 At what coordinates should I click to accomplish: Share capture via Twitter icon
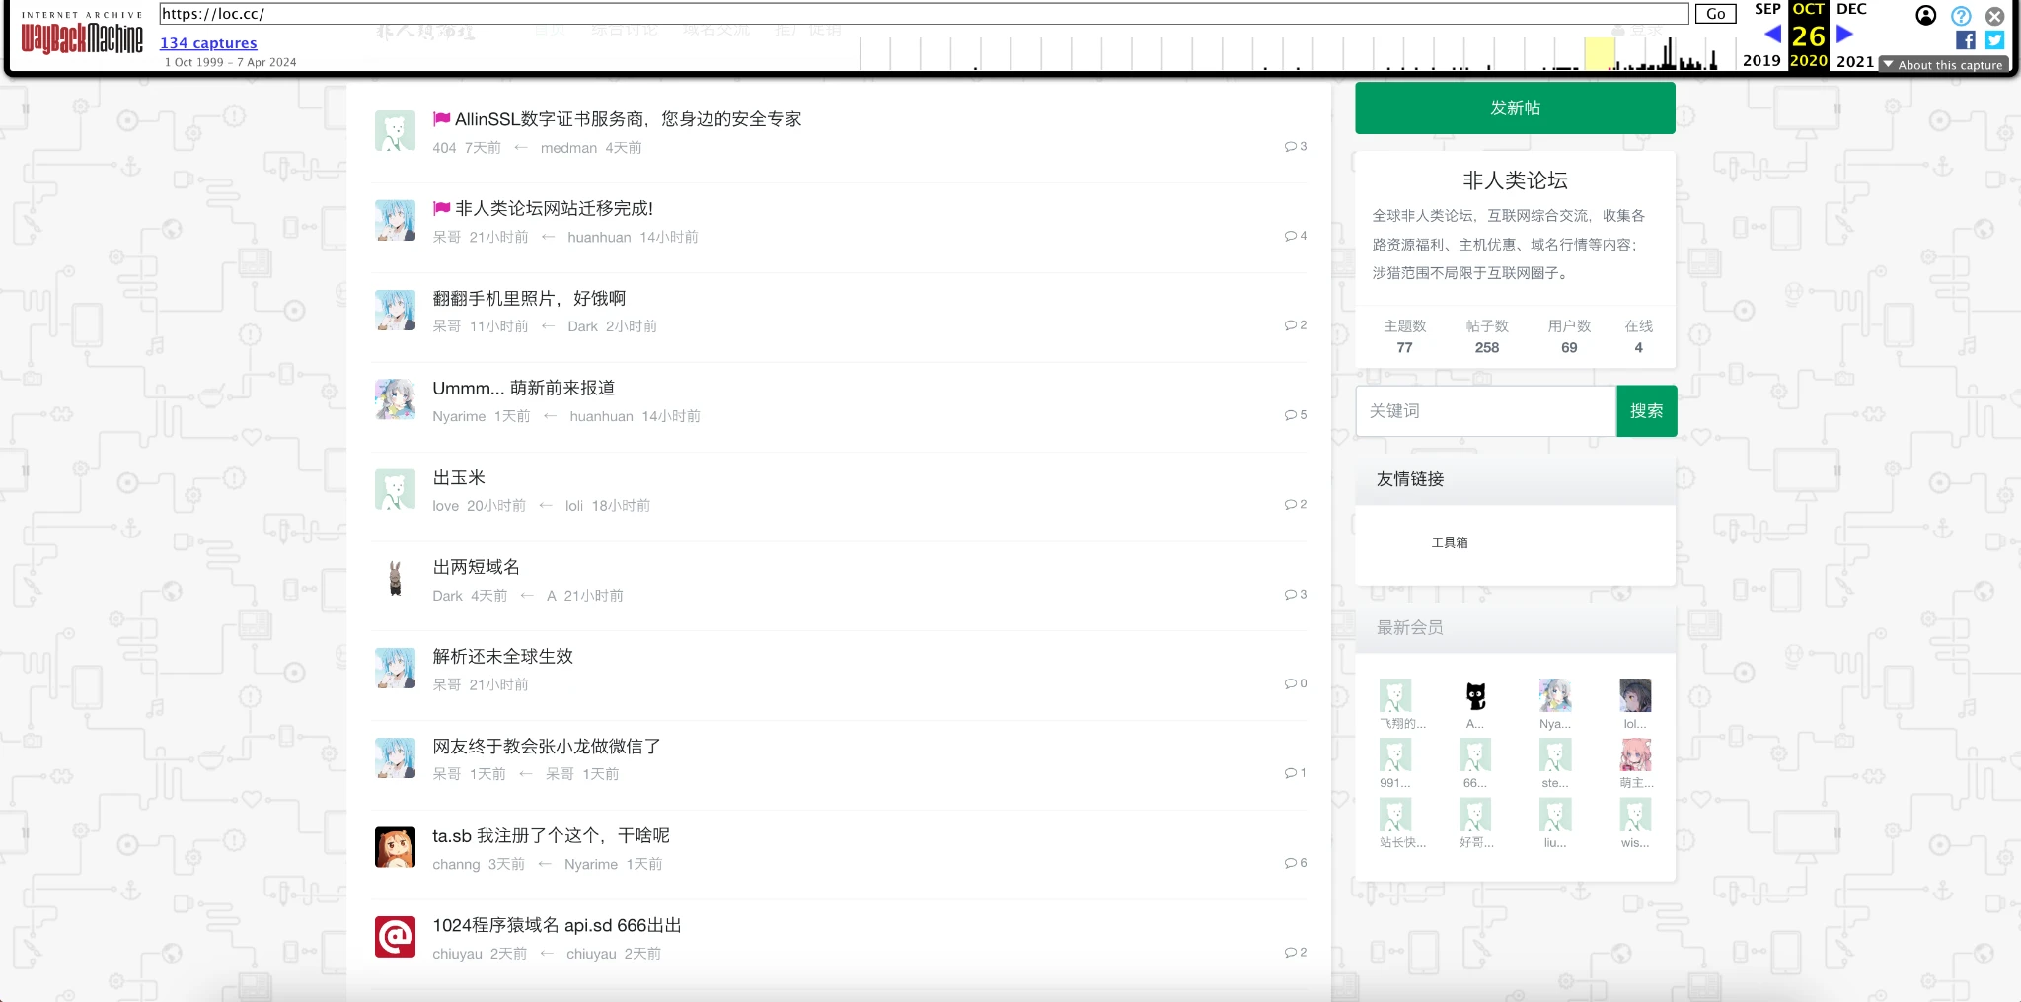[1994, 40]
